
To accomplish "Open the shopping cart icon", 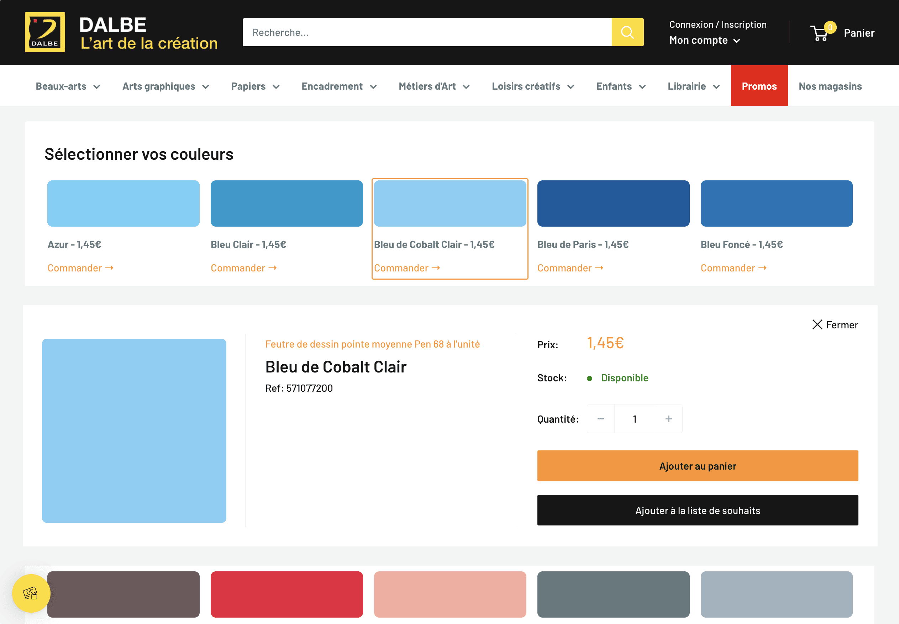I will click(x=820, y=33).
